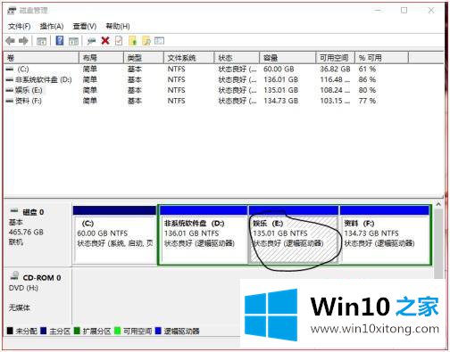This screenshot has width=450, height=352.
Task: Click the Disk Management title bar icon
Action: point(12,11)
